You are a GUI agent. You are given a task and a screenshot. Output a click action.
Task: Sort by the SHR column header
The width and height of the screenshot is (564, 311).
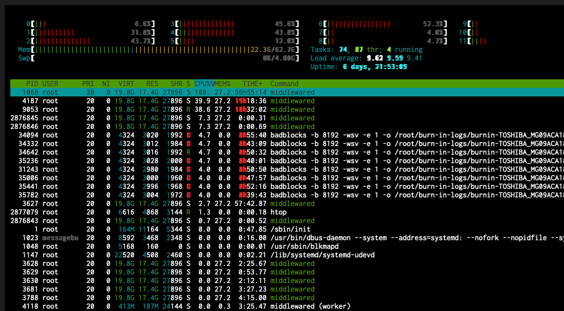pyautogui.click(x=176, y=83)
